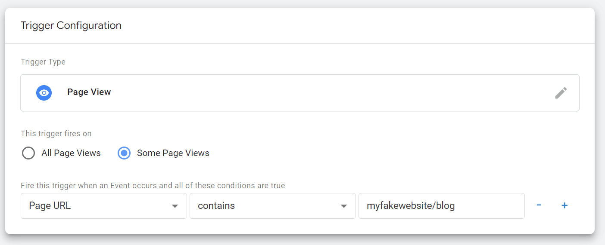Click the arrow beside "contains"
Image resolution: width=605 pixels, height=245 pixels.
click(x=344, y=206)
